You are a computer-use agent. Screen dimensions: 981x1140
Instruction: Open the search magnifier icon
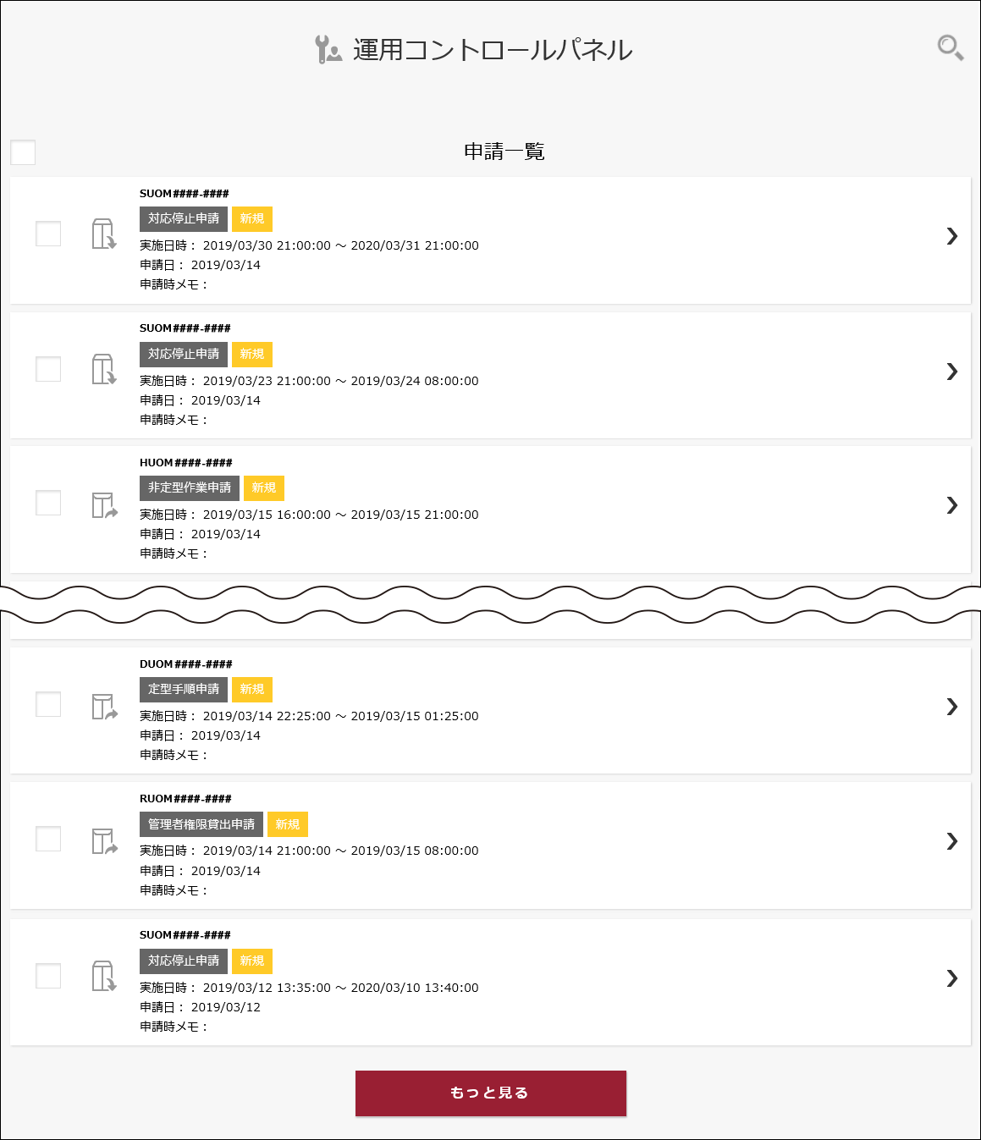(950, 47)
